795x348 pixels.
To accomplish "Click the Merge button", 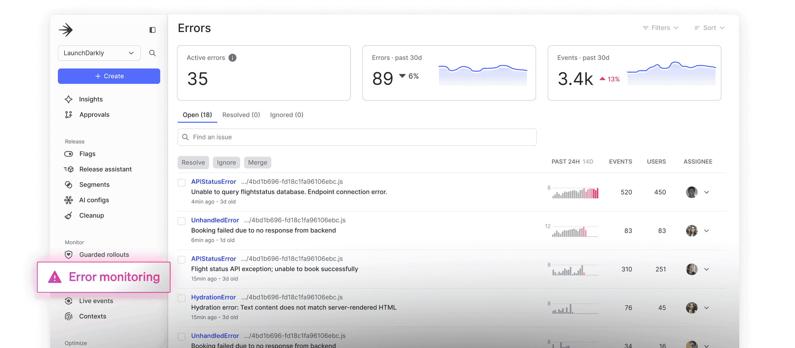I will pyautogui.click(x=258, y=163).
